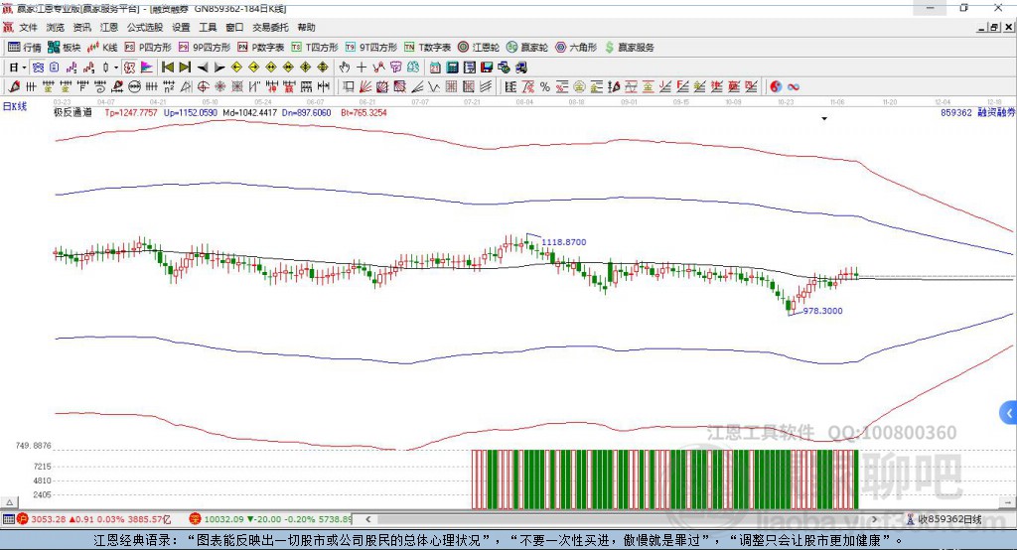The height and width of the screenshot is (550, 1017).
Task: Select the crosshair cursor tool
Action: tap(362, 68)
